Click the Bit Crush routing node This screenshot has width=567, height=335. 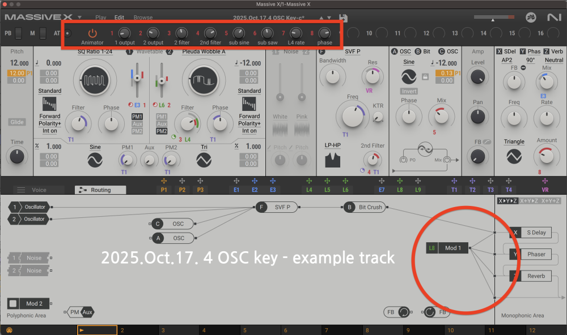[x=364, y=207]
